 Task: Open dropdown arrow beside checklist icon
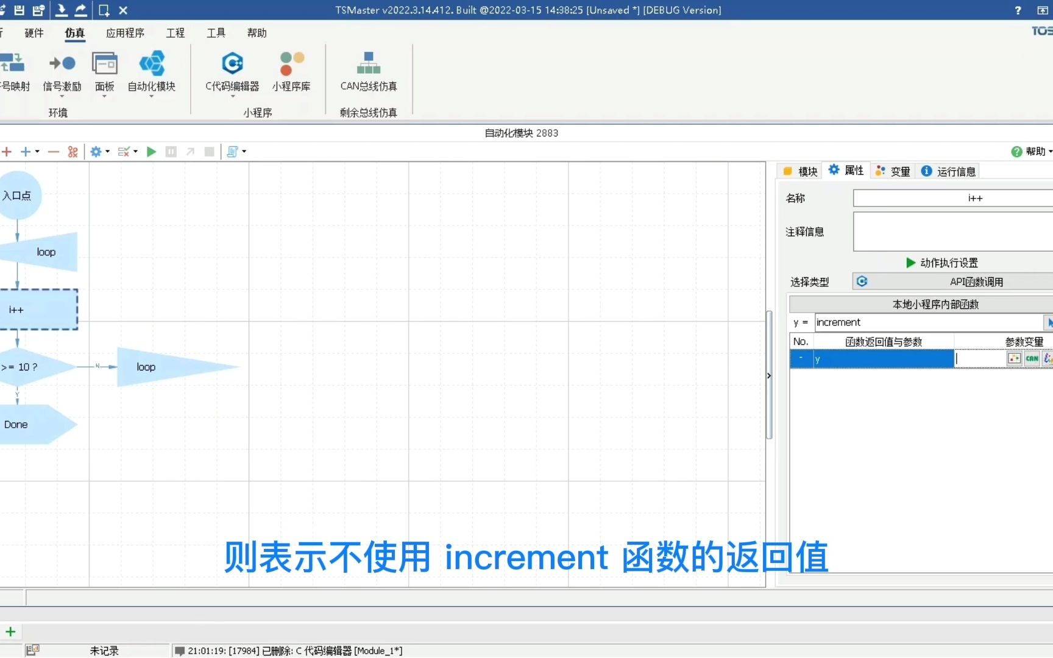pyautogui.click(x=136, y=152)
